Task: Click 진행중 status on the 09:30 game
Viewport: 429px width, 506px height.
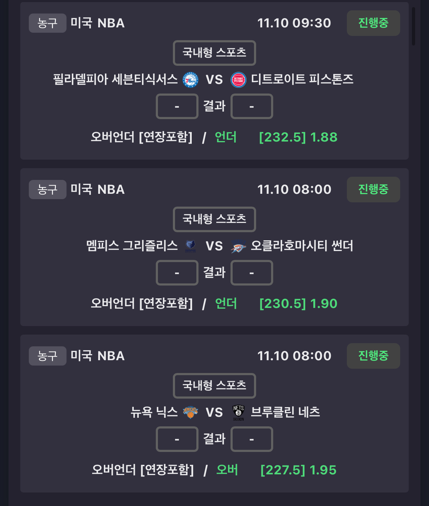Action: (373, 23)
